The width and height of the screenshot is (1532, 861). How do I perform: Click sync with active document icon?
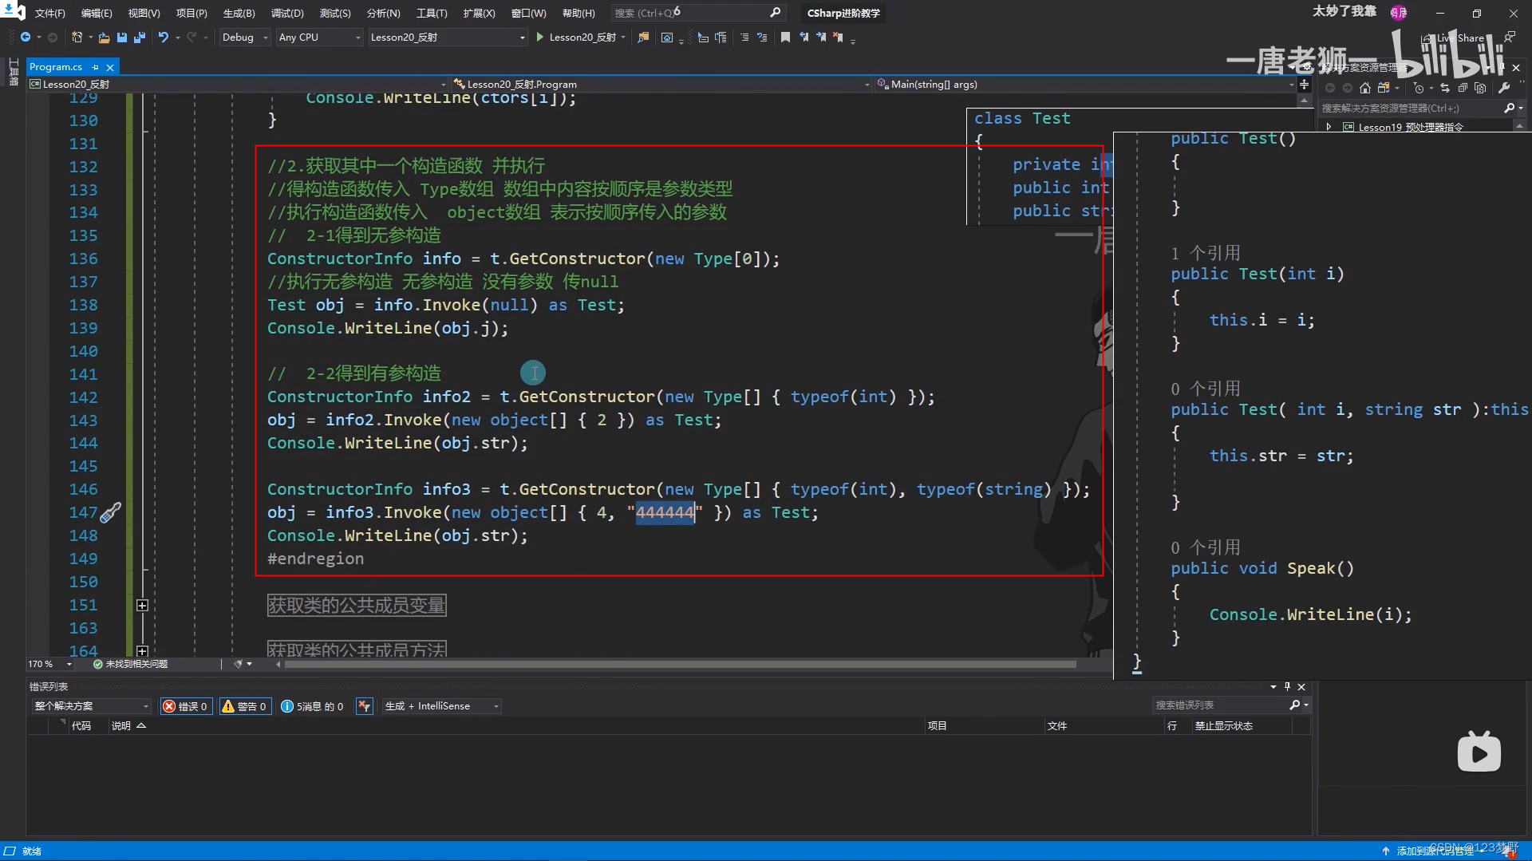(x=1445, y=88)
